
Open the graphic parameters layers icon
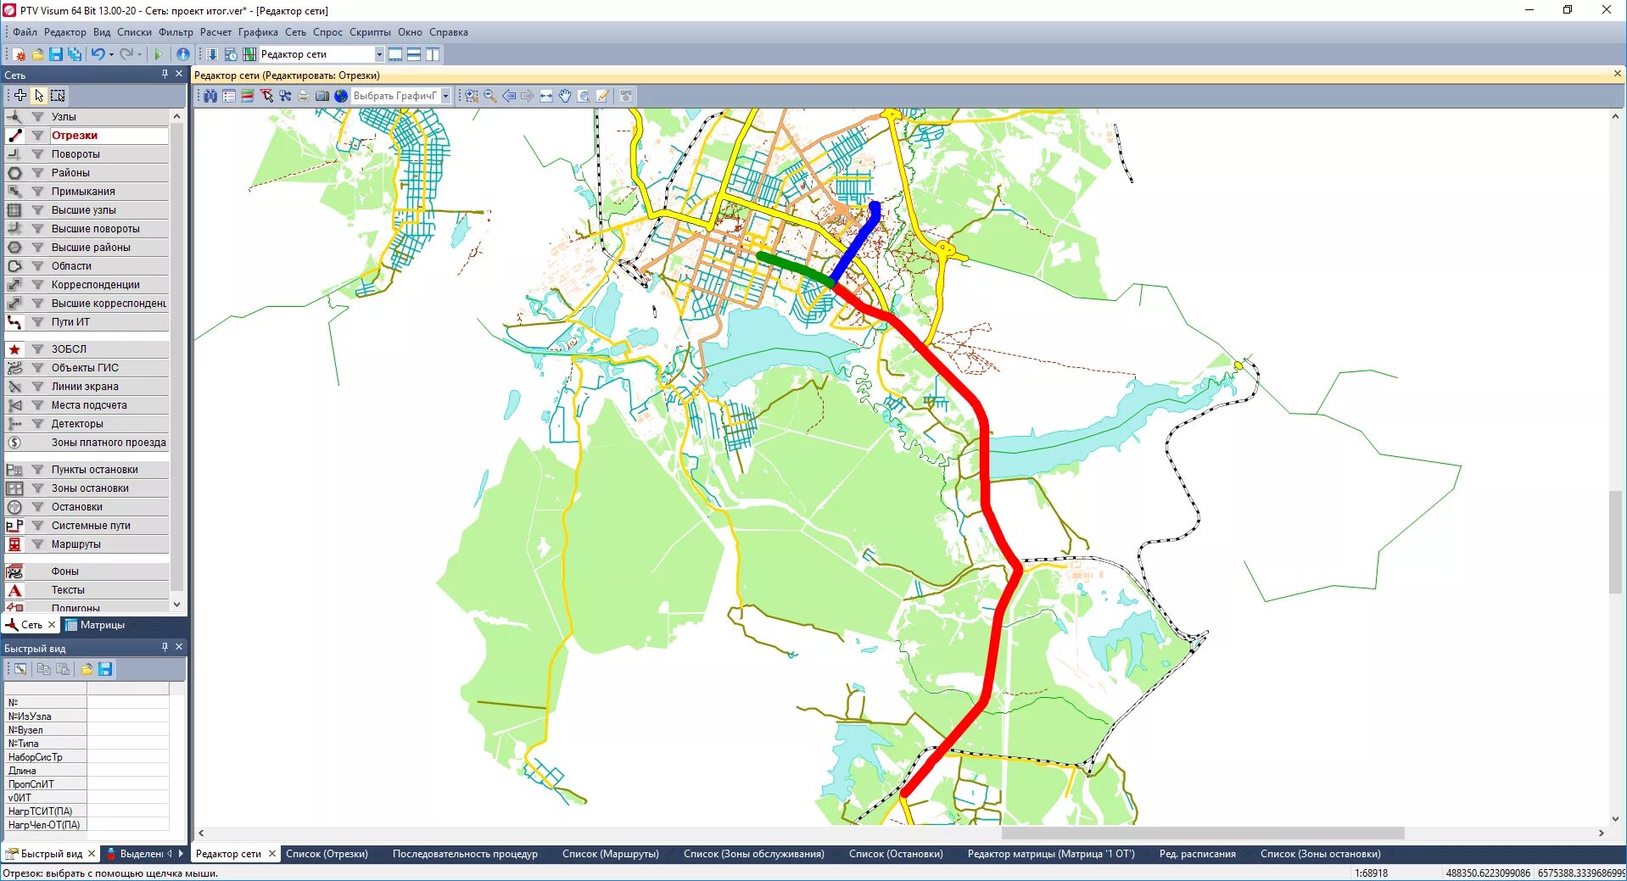tap(248, 96)
